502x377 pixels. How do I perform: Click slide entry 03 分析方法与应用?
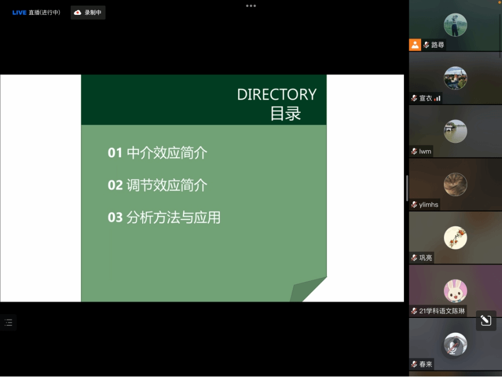(164, 217)
